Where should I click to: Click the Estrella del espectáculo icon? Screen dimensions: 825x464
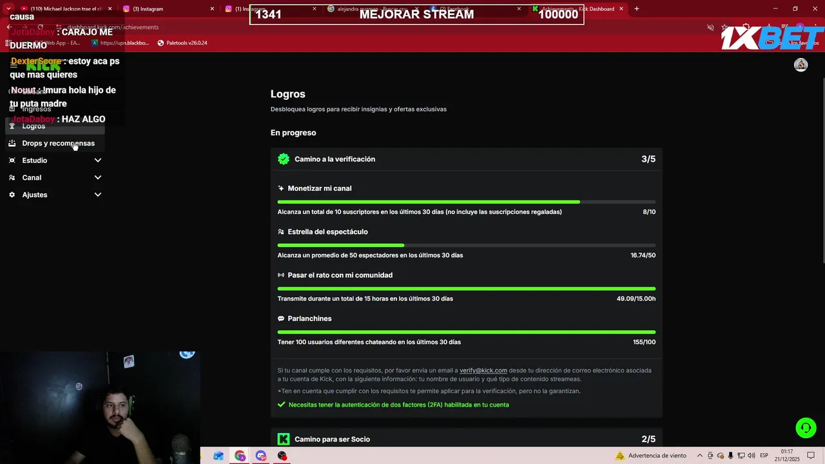(x=281, y=232)
